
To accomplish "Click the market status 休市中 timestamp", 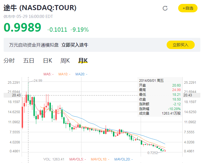I will pyautogui.click(x=28, y=17).
